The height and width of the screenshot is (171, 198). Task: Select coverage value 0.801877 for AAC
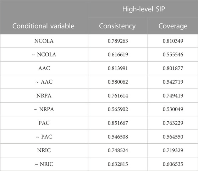[x=173, y=68]
